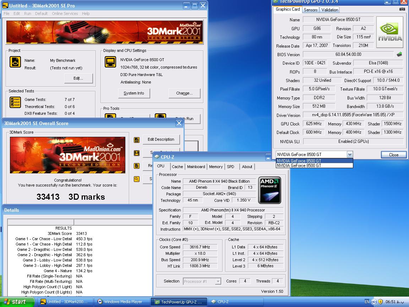Switch to the About tab in CPU-Z
Screen dimensions: 409x307
[x=247, y=167]
